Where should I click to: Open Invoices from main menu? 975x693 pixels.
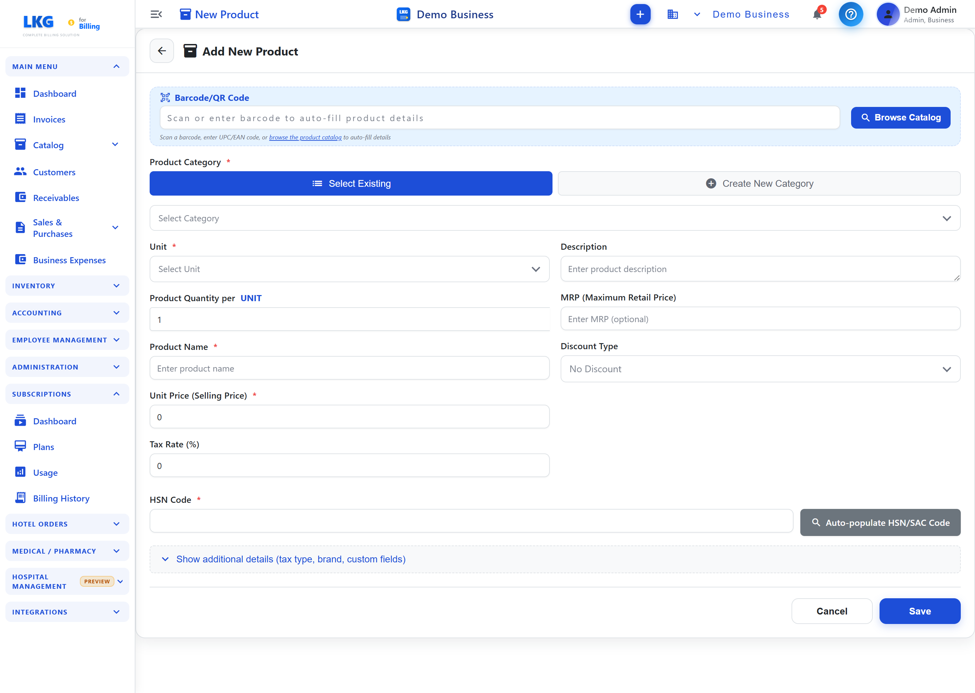(x=49, y=119)
